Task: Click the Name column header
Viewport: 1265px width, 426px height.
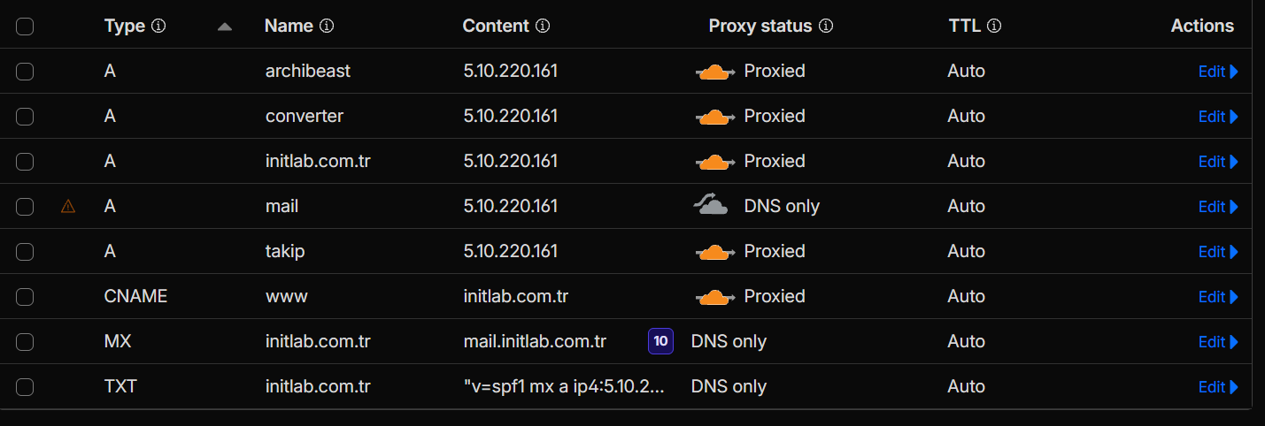Action: (289, 27)
